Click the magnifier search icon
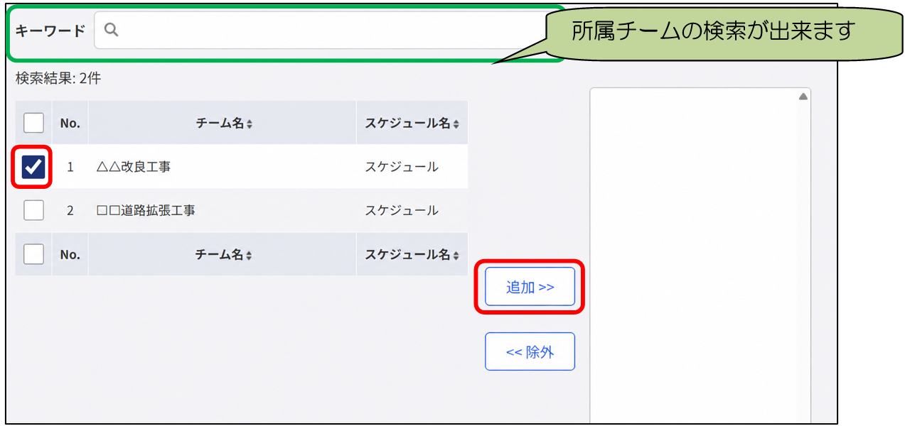 point(111,30)
